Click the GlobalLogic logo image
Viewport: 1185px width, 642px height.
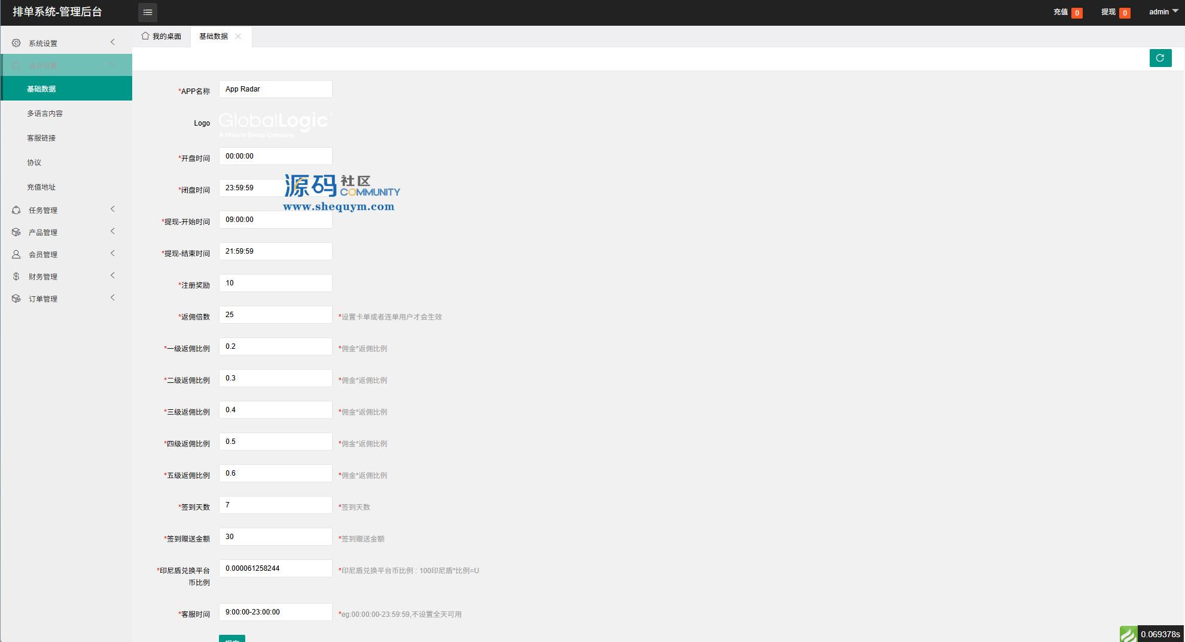click(x=275, y=124)
